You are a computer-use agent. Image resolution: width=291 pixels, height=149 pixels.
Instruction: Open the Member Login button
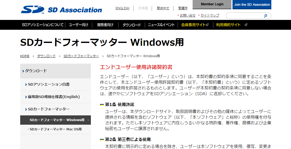tap(212, 4)
